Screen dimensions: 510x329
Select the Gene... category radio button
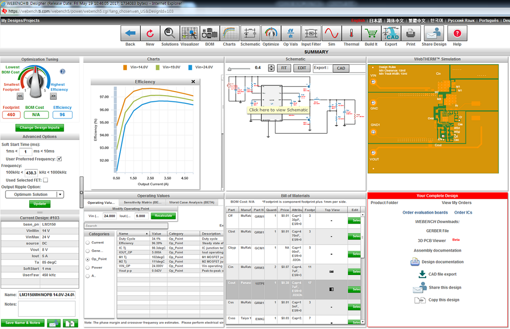click(88, 251)
